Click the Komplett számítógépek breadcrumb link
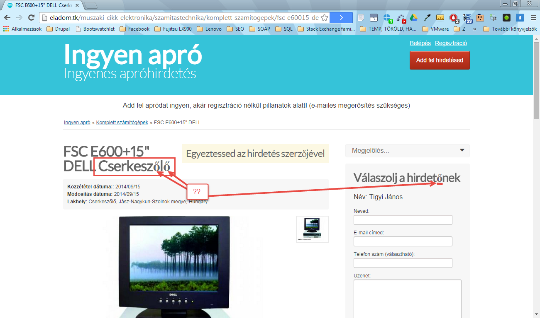The height and width of the screenshot is (318, 540). (122, 123)
